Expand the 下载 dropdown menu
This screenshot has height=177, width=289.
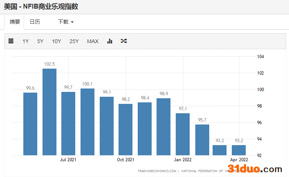(x=66, y=22)
